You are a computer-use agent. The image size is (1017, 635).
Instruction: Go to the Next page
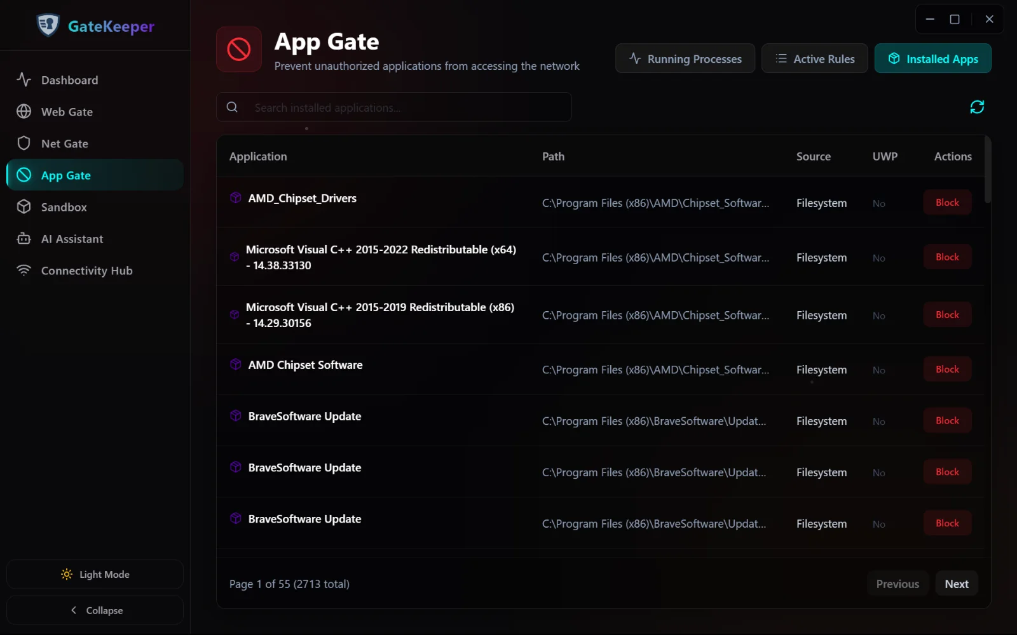957,584
